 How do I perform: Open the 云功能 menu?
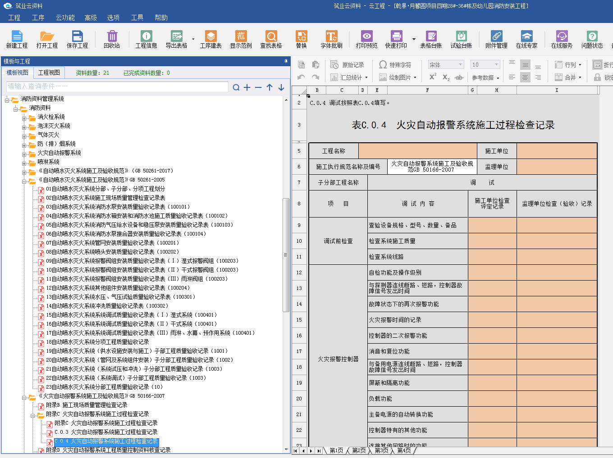pyautogui.click(x=65, y=18)
